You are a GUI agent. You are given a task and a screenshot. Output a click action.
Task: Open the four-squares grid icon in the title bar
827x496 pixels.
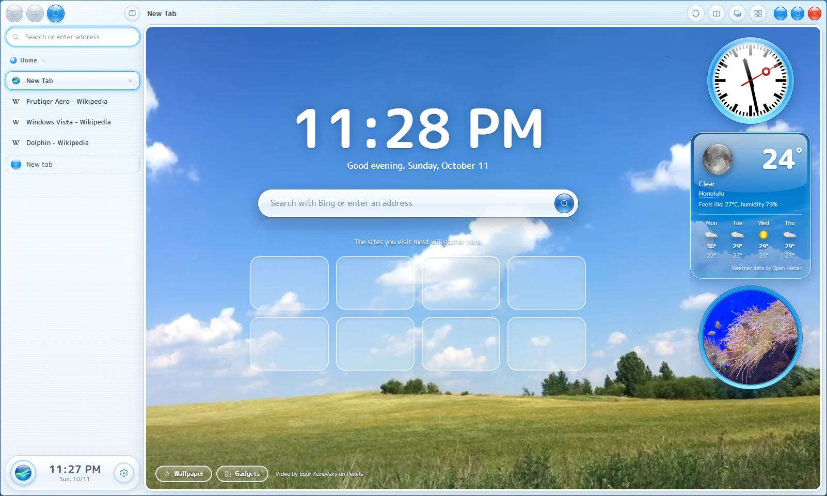pyautogui.click(x=758, y=13)
